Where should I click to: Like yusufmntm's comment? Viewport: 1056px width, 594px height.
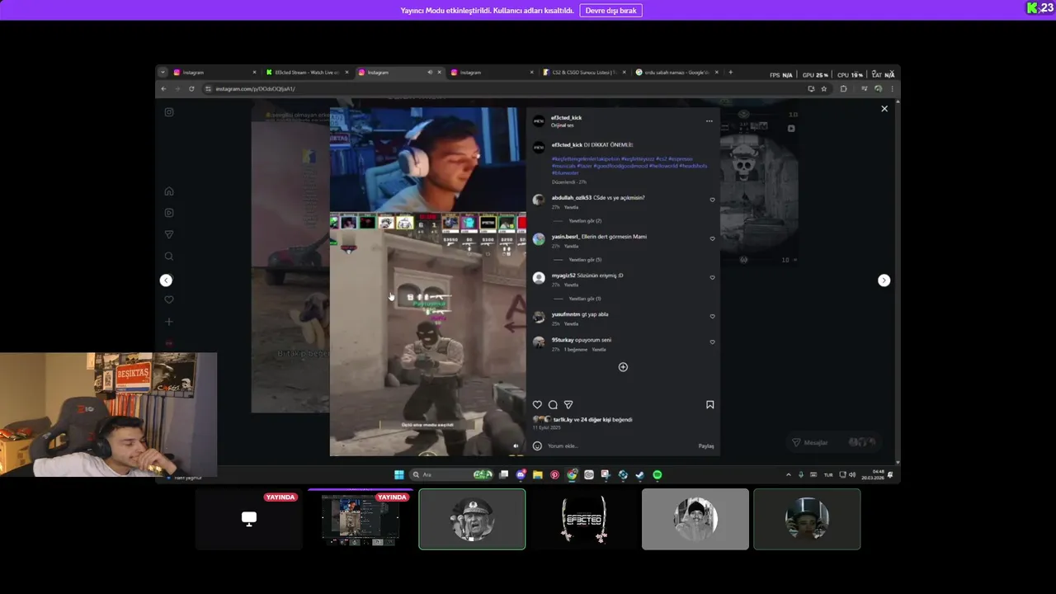click(x=712, y=316)
